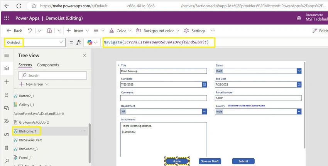Click the Parcel Number field P-0001
Screen dimensions: 328x166
coord(258,98)
